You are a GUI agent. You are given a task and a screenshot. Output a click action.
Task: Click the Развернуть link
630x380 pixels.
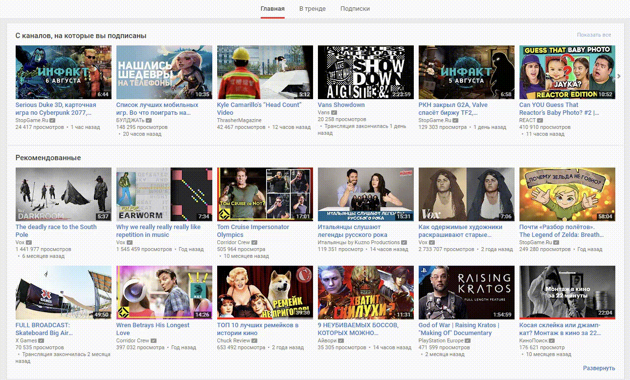click(599, 368)
